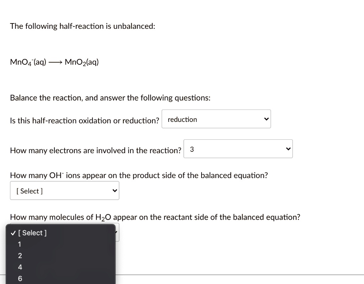Click the checkmark icon beside [Select]
The height and width of the screenshot is (284, 364).
point(13,233)
